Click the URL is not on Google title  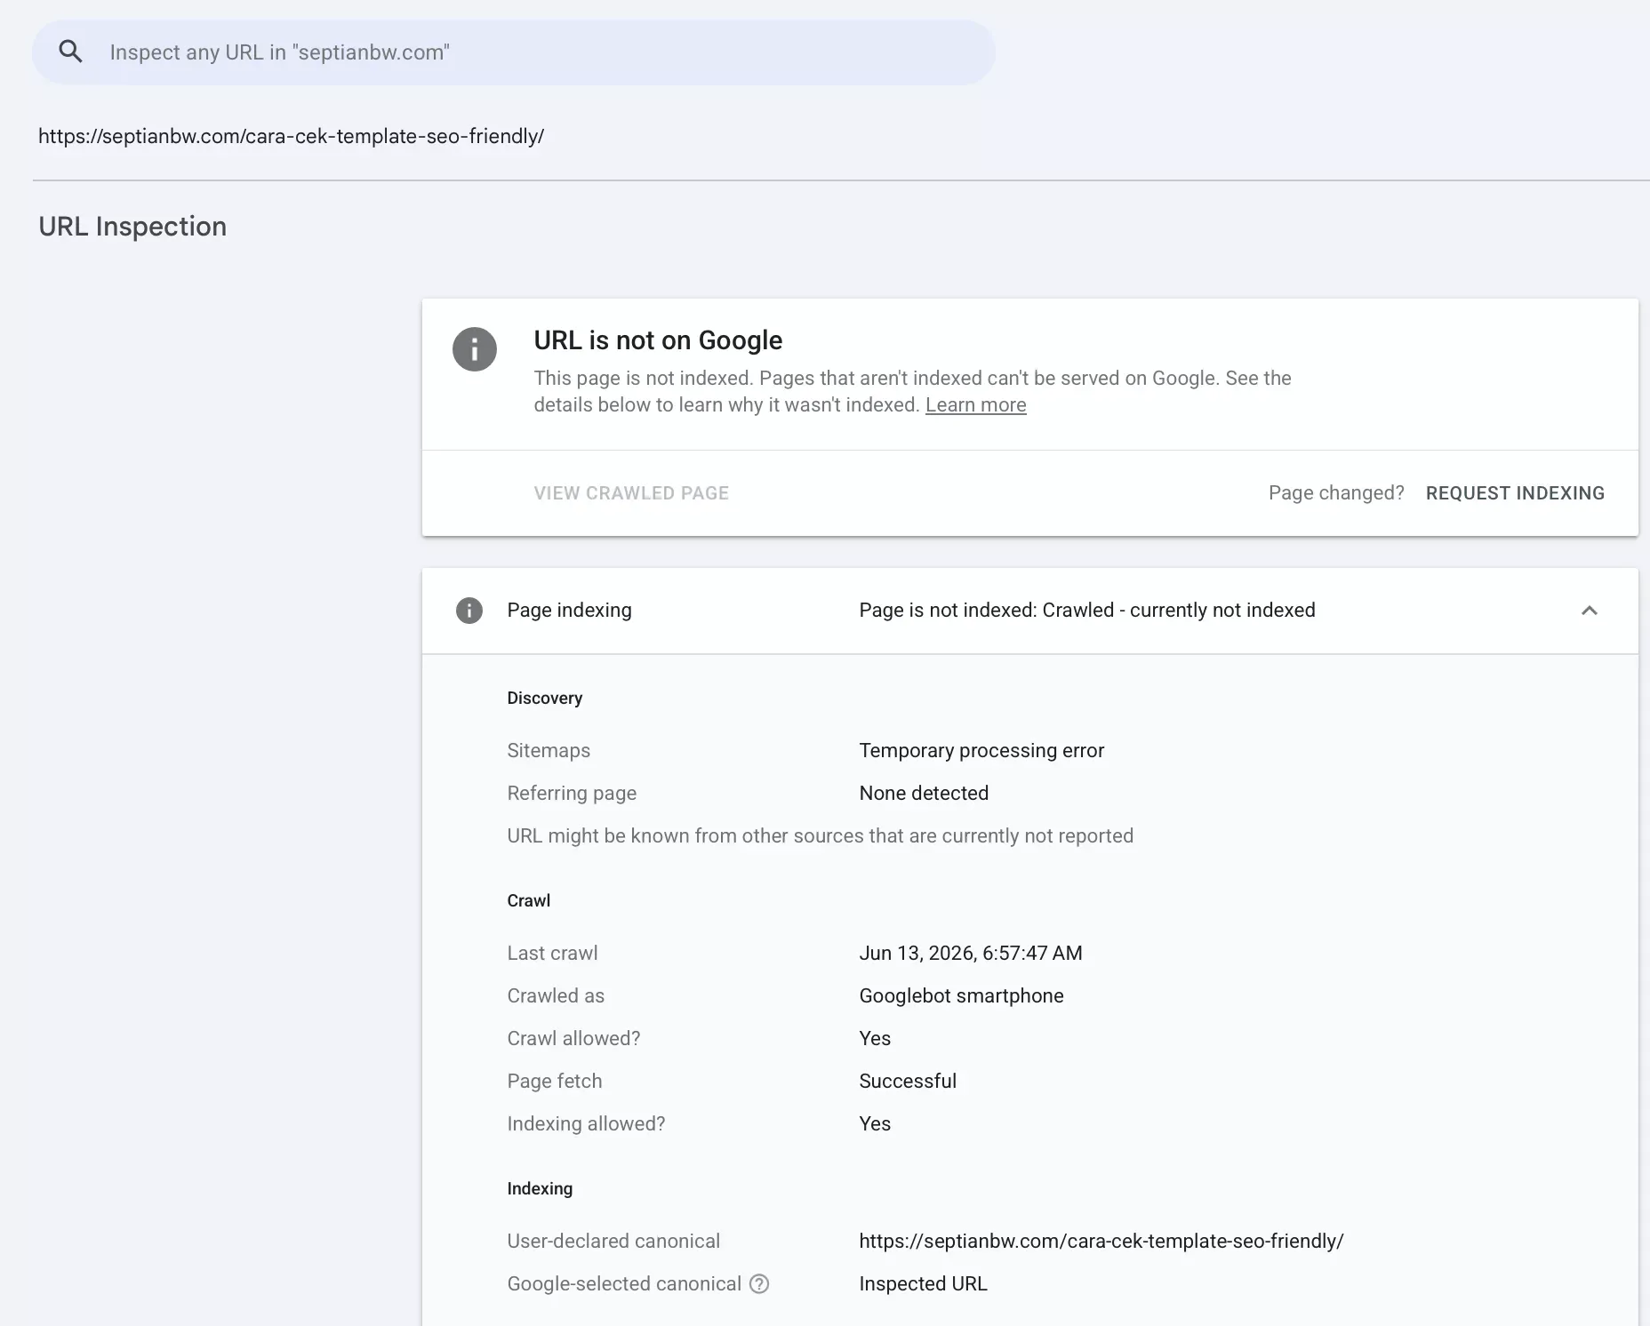tap(658, 340)
